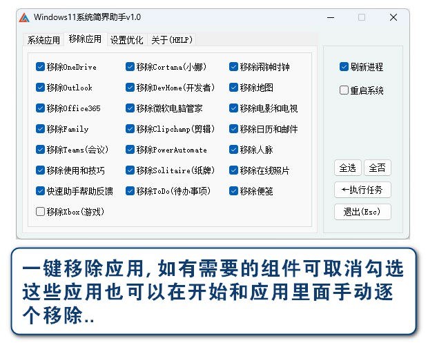Switch to the 系统应用 tab

point(43,40)
